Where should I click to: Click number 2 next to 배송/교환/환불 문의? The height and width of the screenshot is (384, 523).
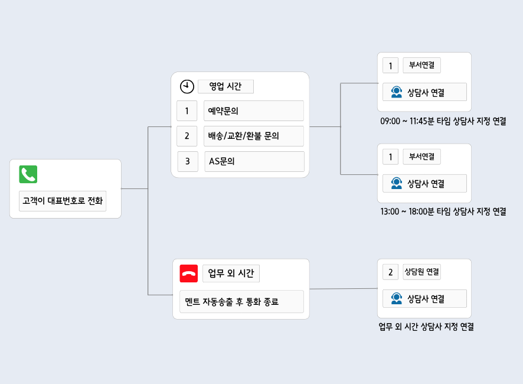click(x=187, y=136)
